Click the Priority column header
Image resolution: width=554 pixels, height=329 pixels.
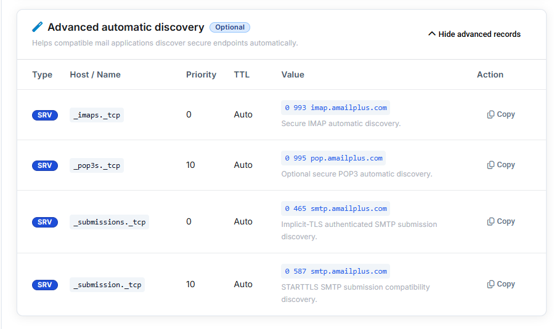coord(201,75)
